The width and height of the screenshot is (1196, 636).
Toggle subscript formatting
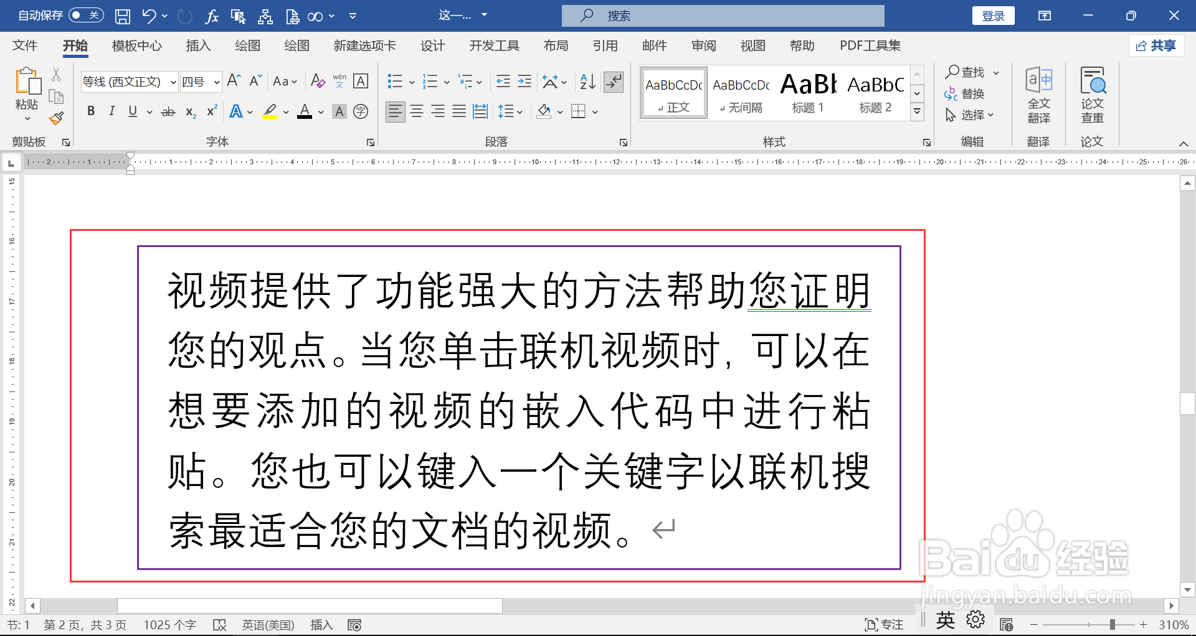point(191,111)
